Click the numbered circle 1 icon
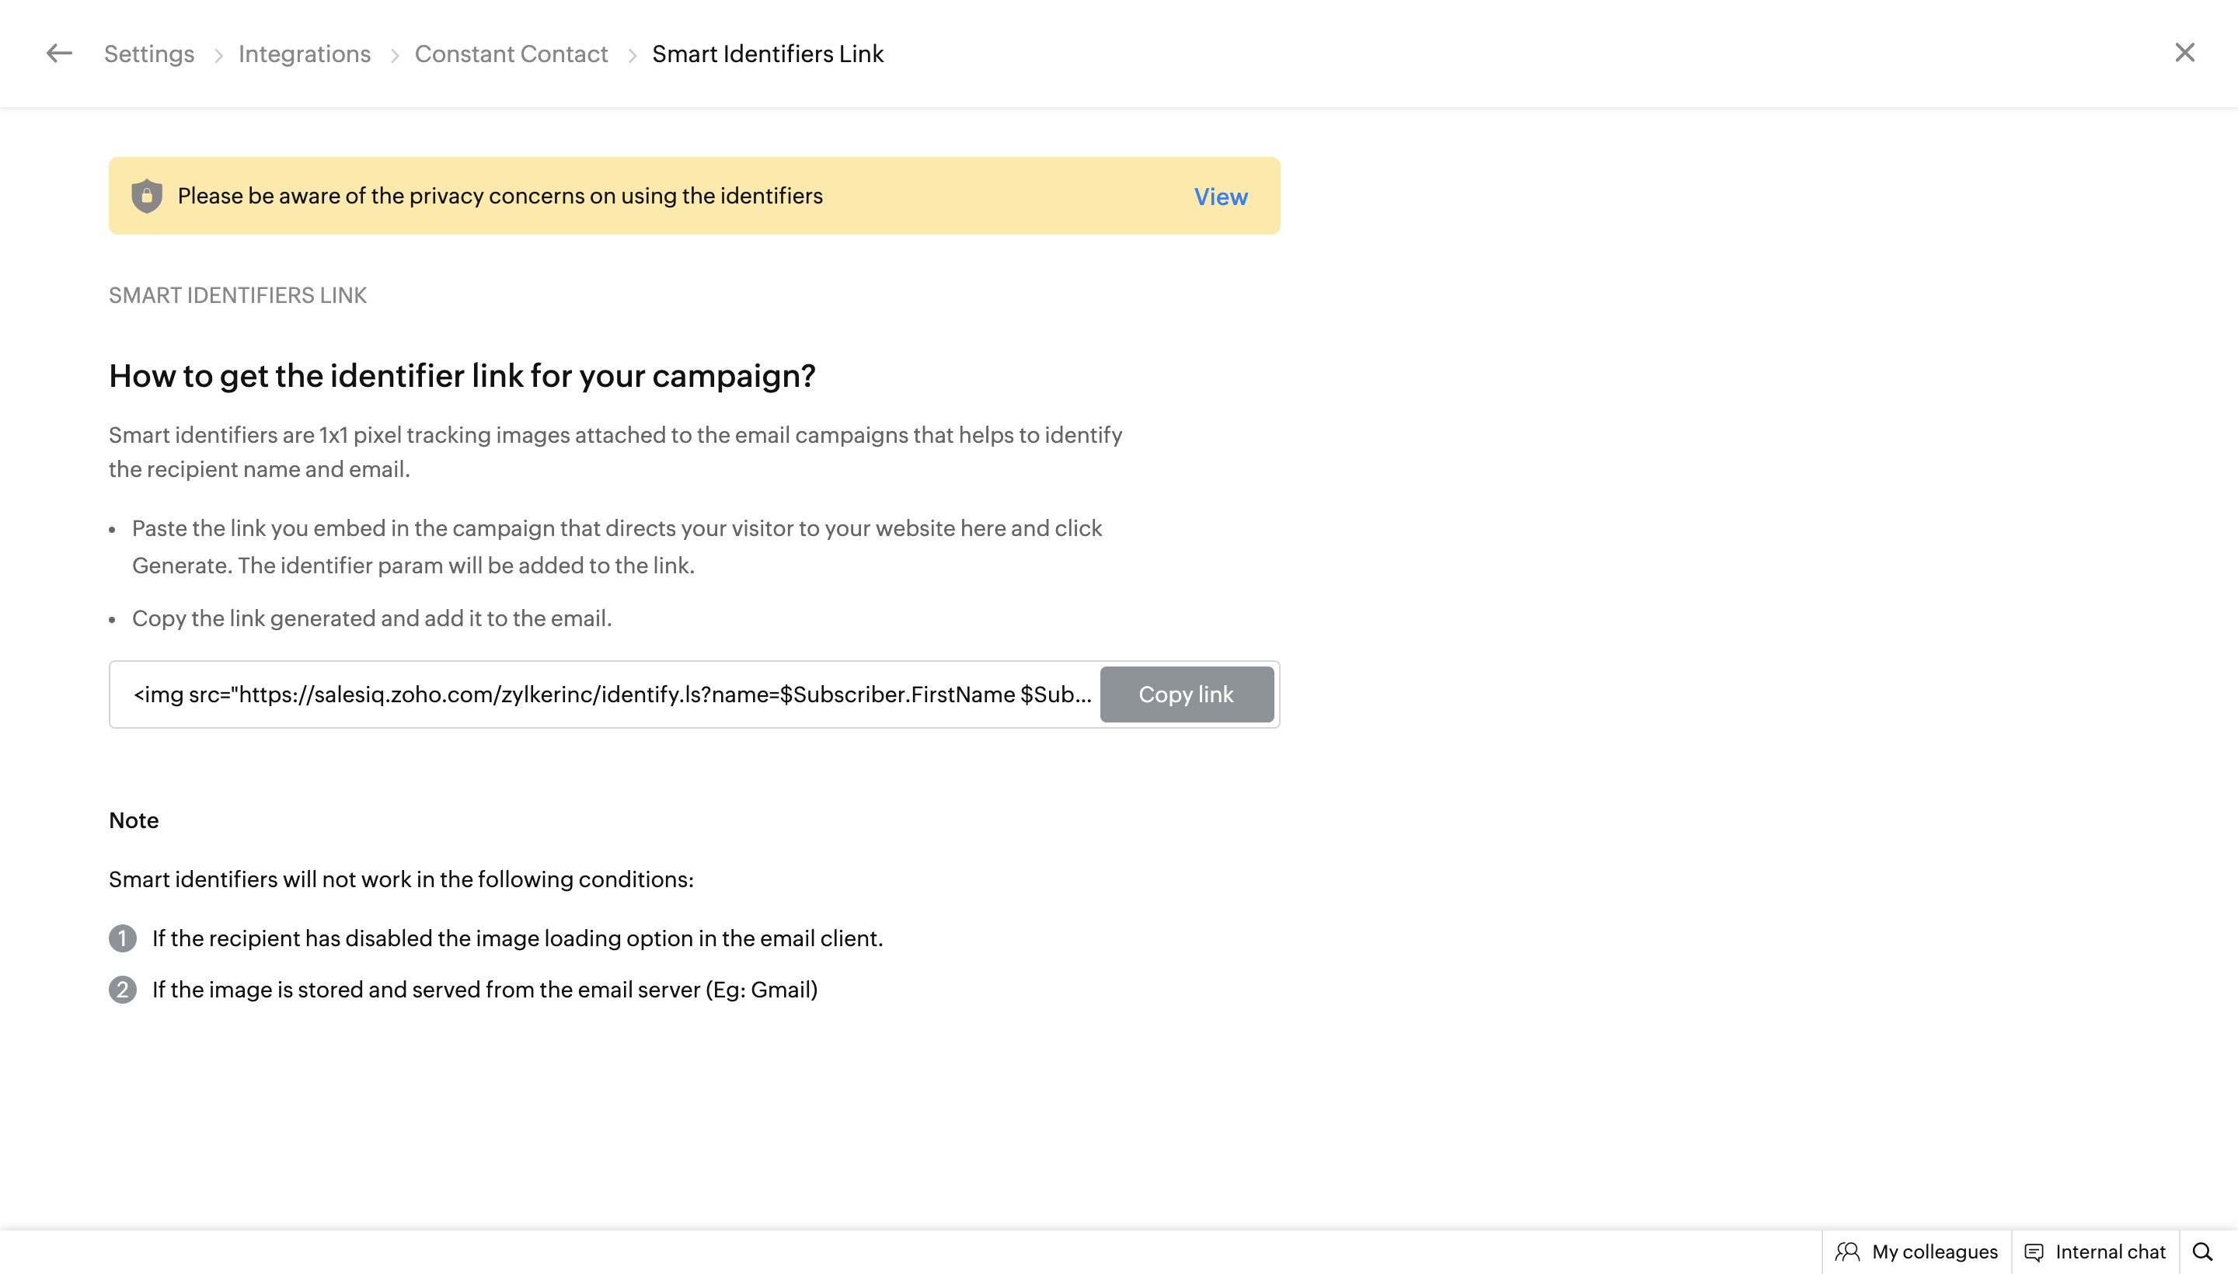The width and height of the screenshot is (2238, 1274). pos(123,939)
